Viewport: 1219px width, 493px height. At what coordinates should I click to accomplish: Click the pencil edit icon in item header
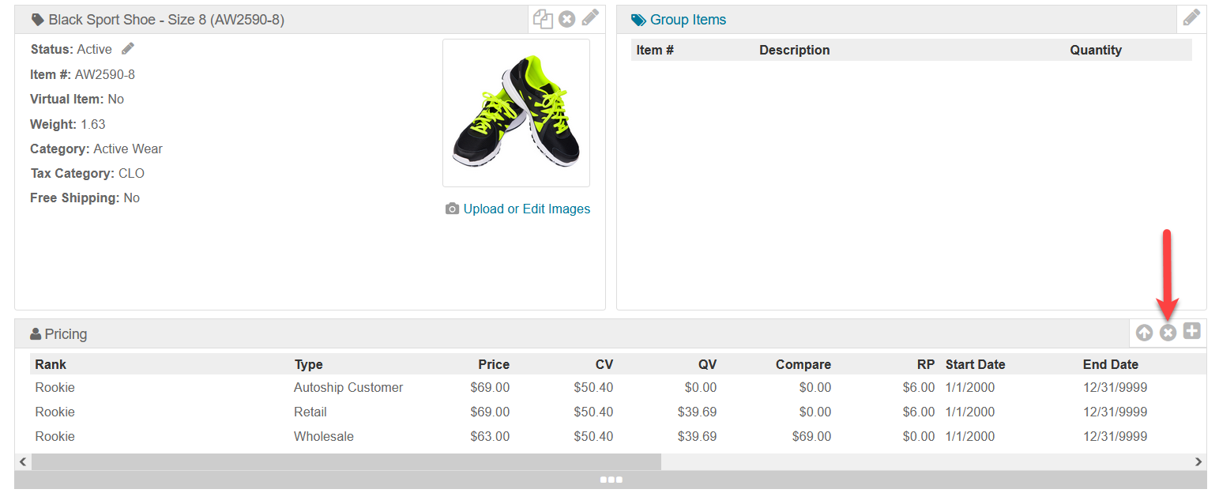pyautogui.click(x=590, y=17)
